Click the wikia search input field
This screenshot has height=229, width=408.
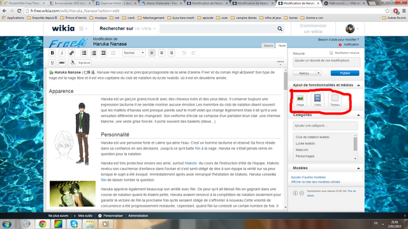click(218, 29)
